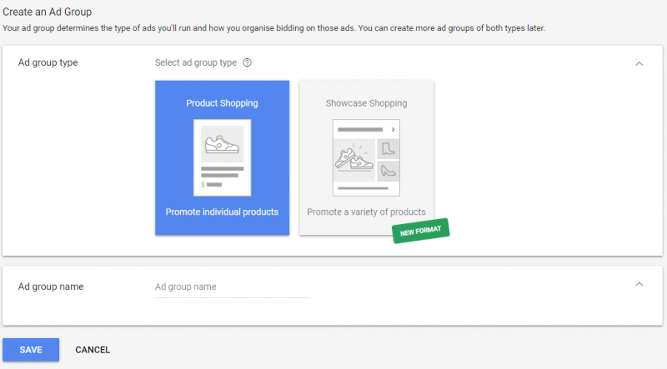The image size is (667, 369).
Task: Choose the Showcase Shopping title
Action: [x=366, y=103]
